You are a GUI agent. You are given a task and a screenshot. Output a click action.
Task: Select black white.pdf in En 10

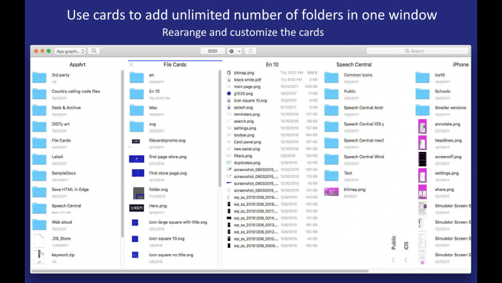pyautogui.click(x=248, y=80)
